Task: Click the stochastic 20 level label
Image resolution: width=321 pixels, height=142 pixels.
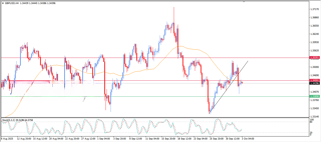Action: 311,132
